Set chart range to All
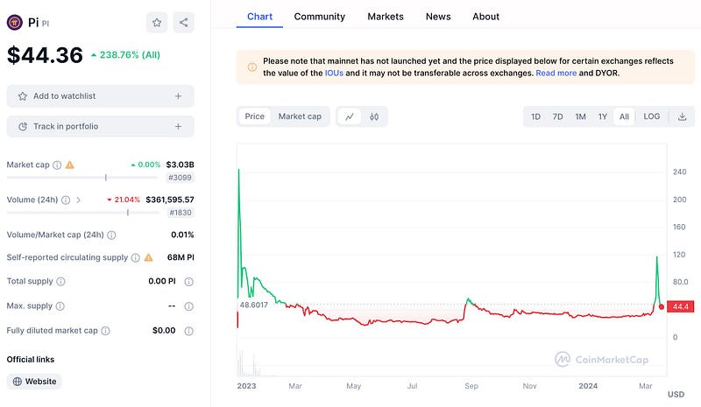Screen dimensions: 701x407 [624, 116]
